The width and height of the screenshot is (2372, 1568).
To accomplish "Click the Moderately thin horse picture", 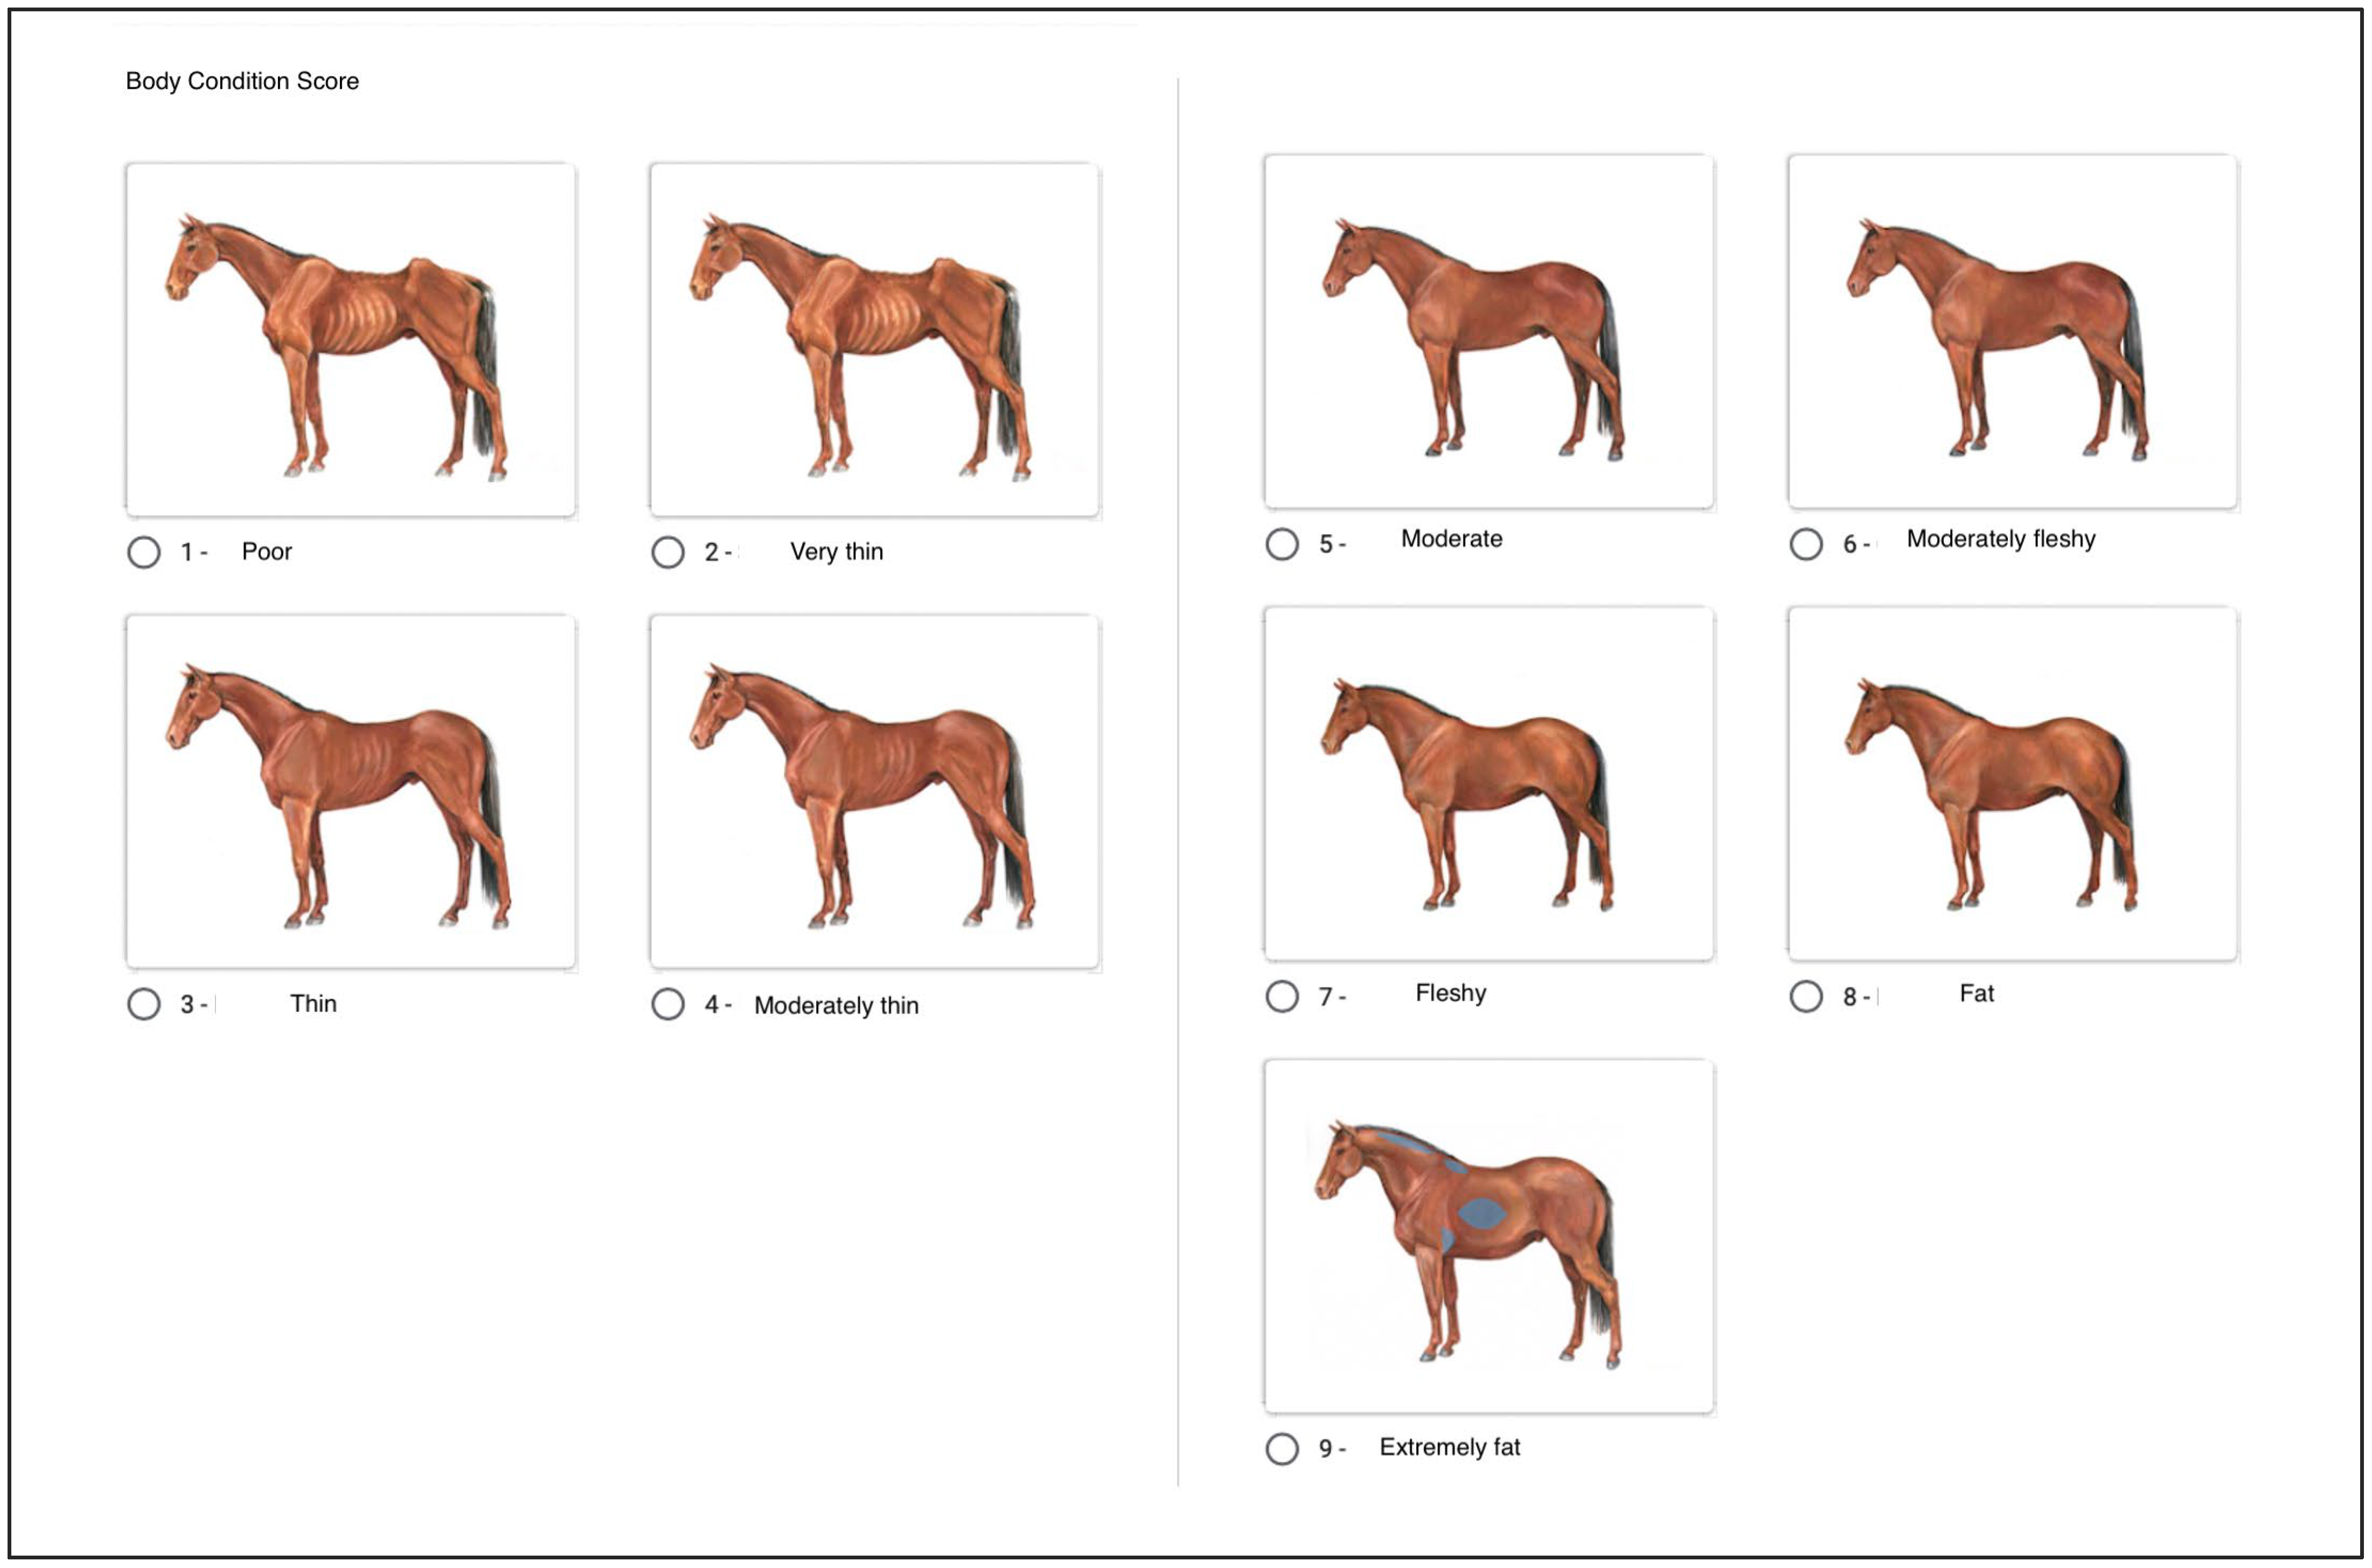I will pyautogui.click(x=874, y=792).
